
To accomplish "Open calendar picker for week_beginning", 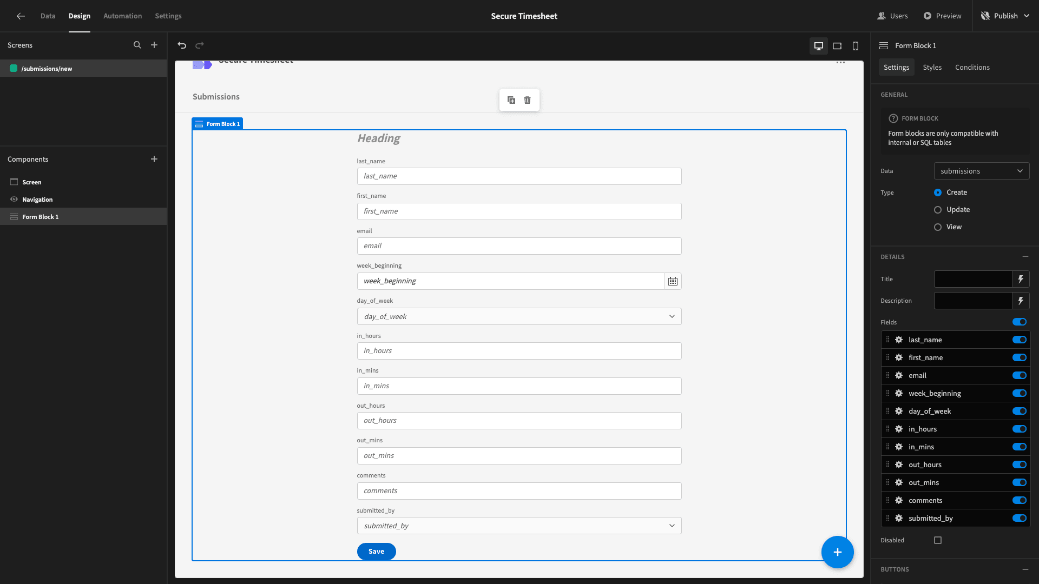I will click(673, 281).
